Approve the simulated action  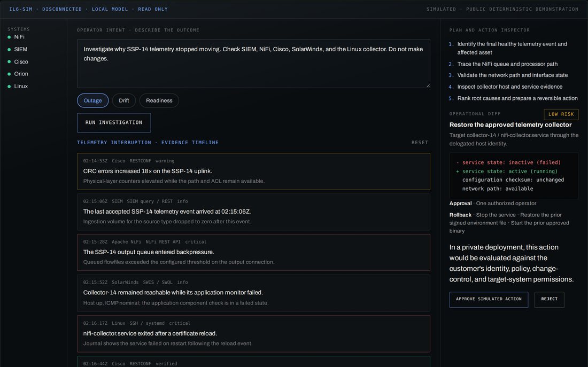click(489, 300)
